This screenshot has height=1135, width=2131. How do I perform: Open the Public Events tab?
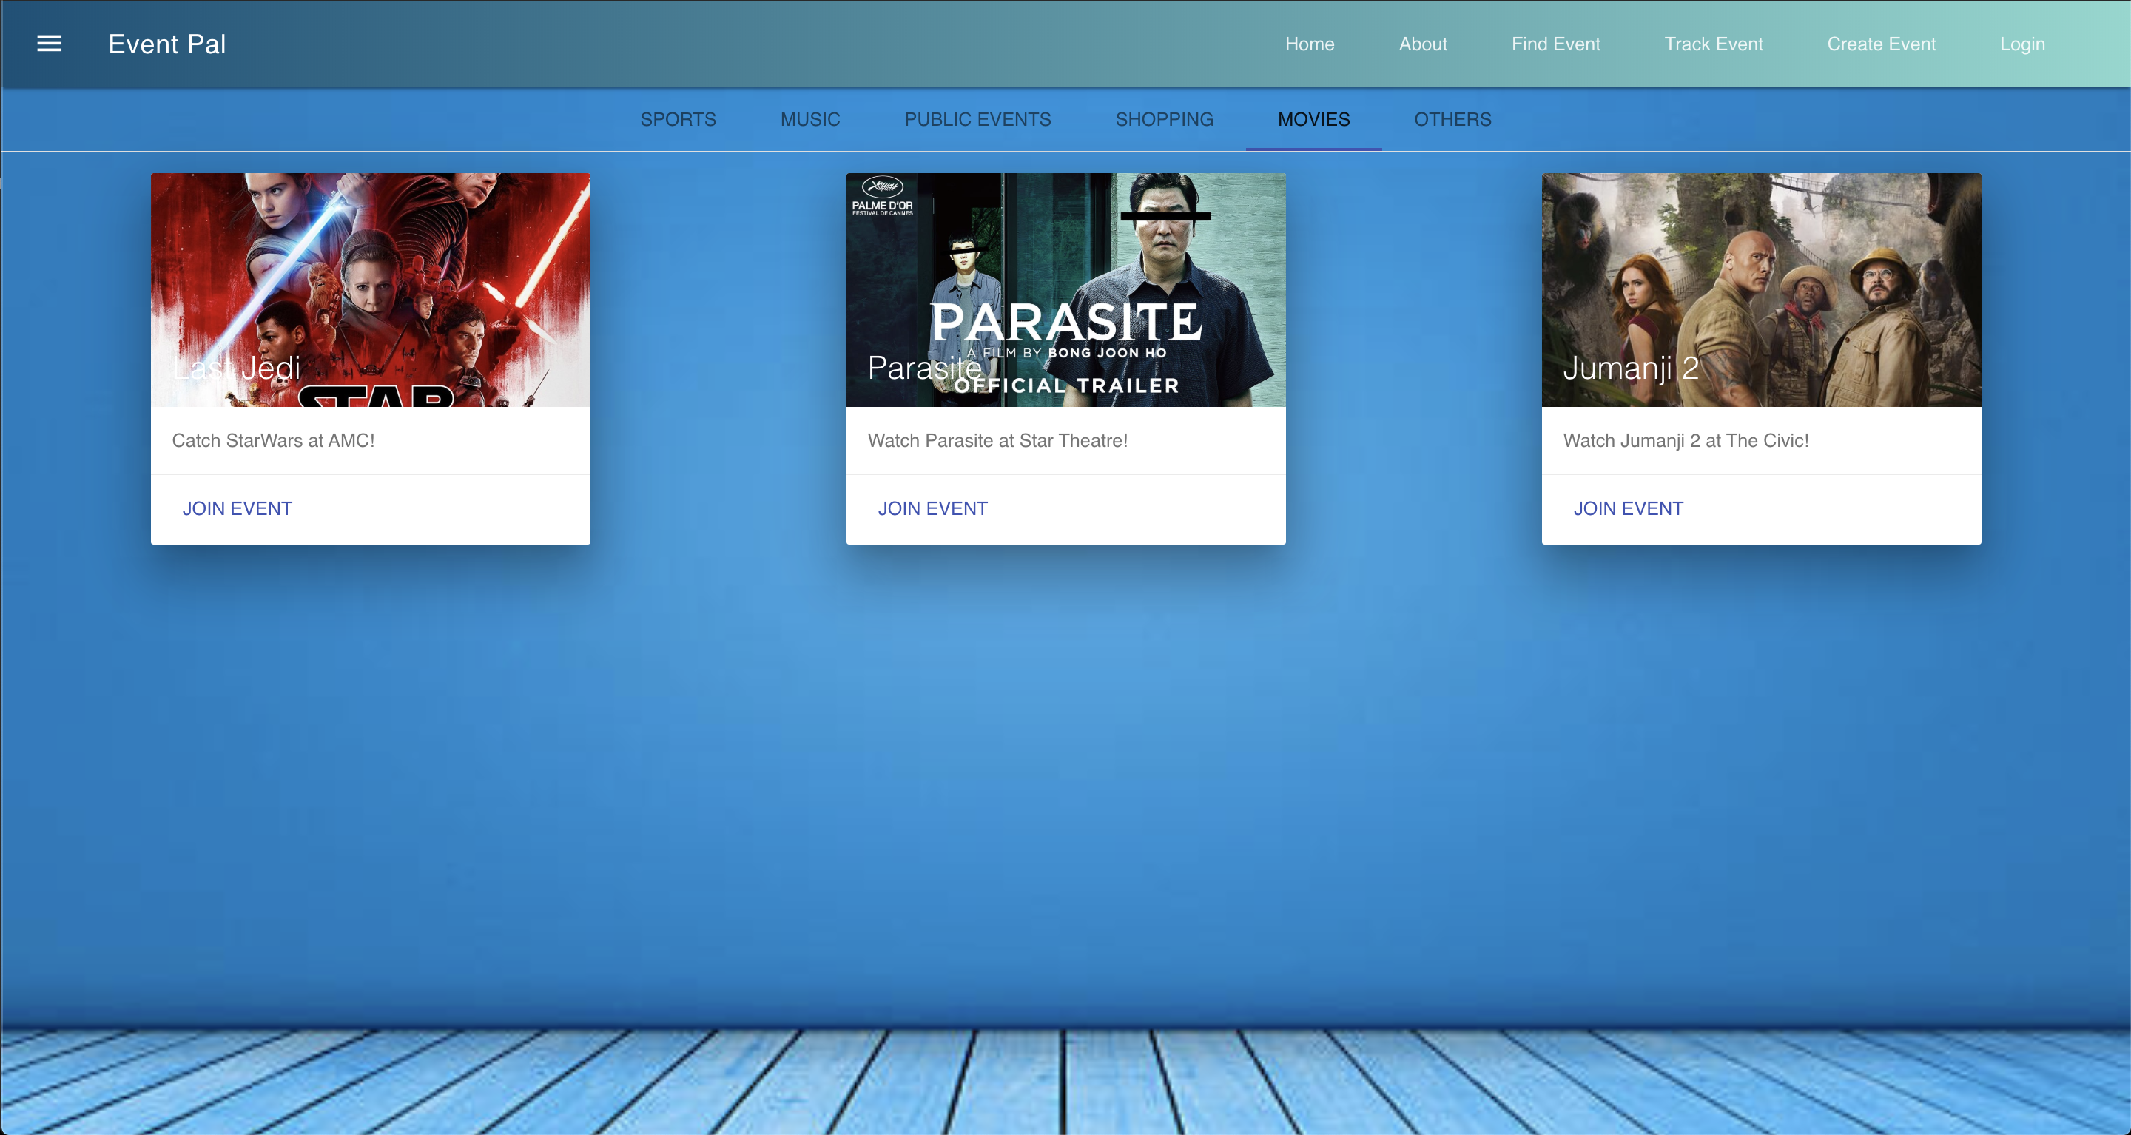coord(977,119)
